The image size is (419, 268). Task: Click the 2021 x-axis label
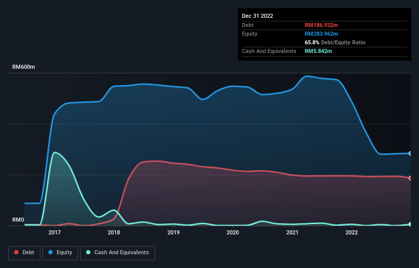pos(292,232)
